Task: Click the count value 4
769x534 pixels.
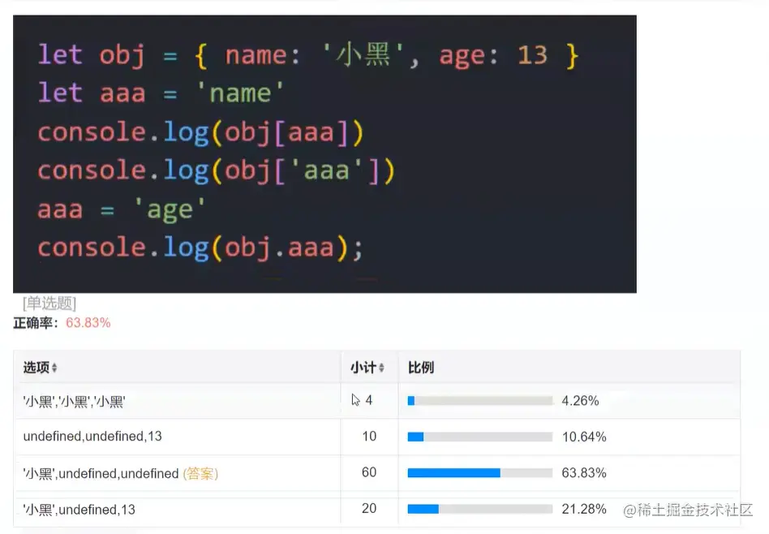Action: coord(369,401)
